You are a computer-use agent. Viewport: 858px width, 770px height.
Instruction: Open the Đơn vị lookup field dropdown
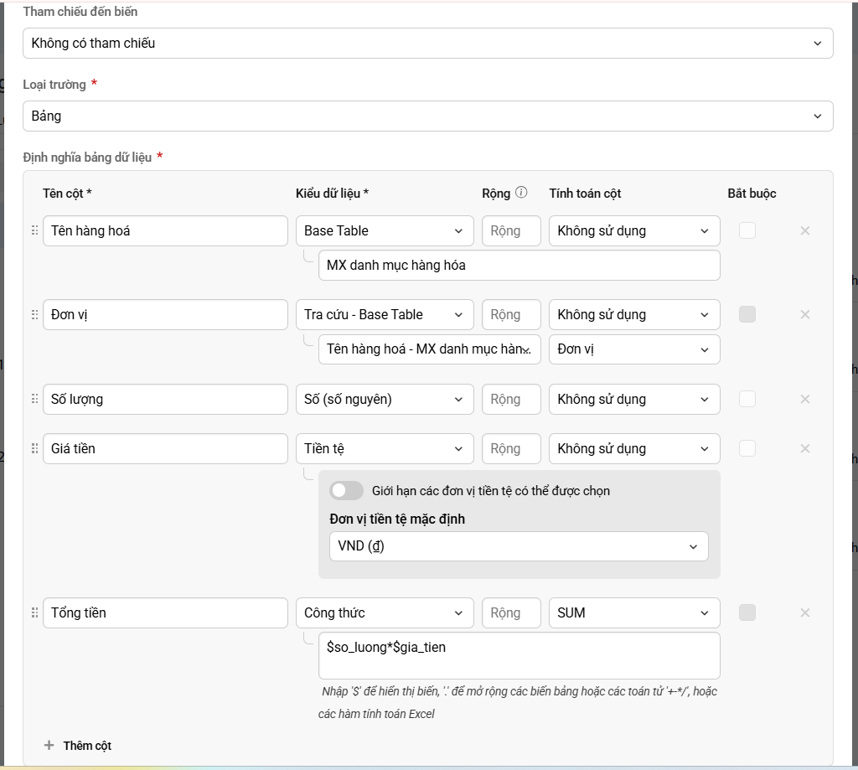tap(634, 349)
